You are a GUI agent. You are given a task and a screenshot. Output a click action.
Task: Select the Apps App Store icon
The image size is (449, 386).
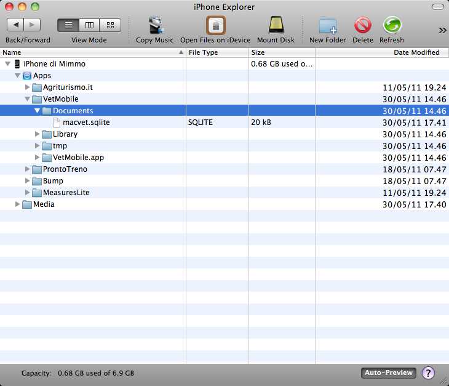[x=27, y=76]
